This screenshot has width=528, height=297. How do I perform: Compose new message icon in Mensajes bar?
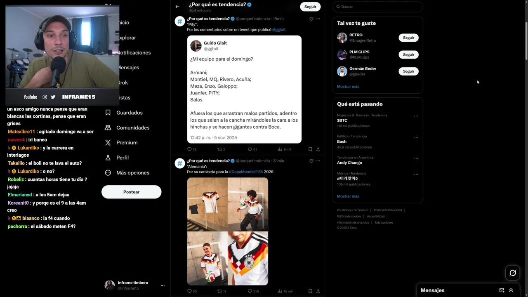click(502, 290)
